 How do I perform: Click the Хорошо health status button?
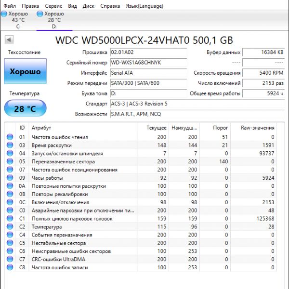pos(25,72)
